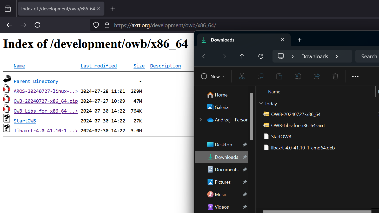This screenshot has height=213, width=379.
Task: Refresh the Downloads folder view
Action: [261, 56]
